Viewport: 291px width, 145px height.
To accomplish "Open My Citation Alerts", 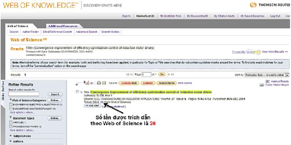I will [224, 16].
